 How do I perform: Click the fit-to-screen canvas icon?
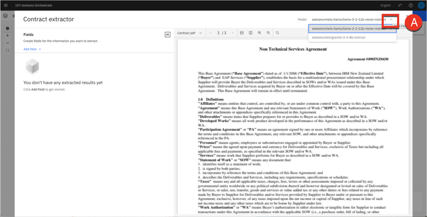click(x=8, y=50)
